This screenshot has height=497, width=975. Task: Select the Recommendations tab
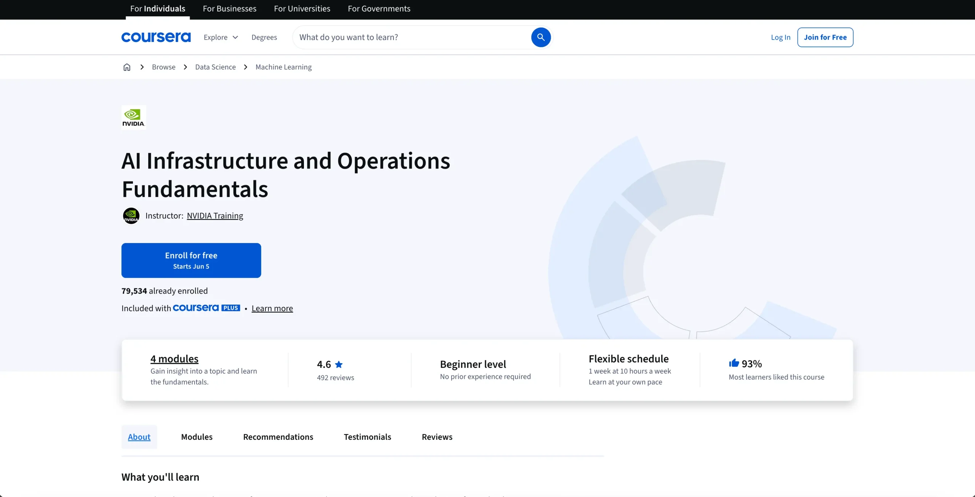[278, 437]
